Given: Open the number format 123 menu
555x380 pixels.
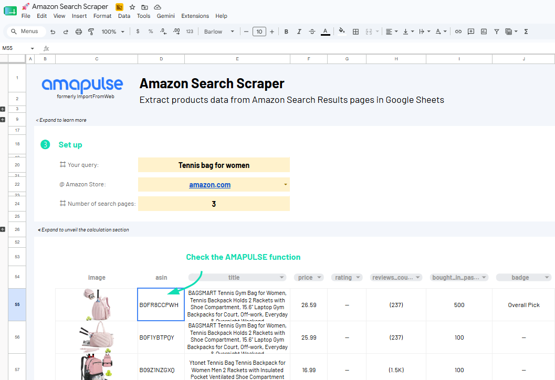Looking at the screenshot, I should tap(190, 31).
